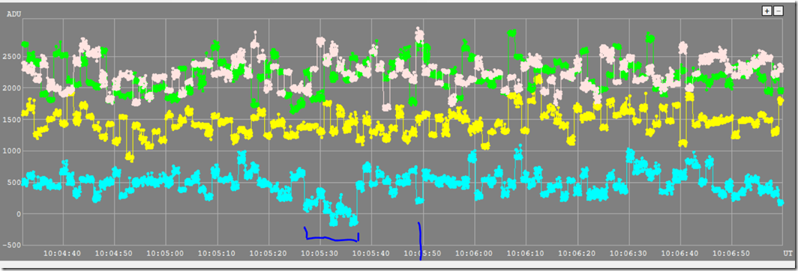Click the 10:05:20 time label

point(269,253)
